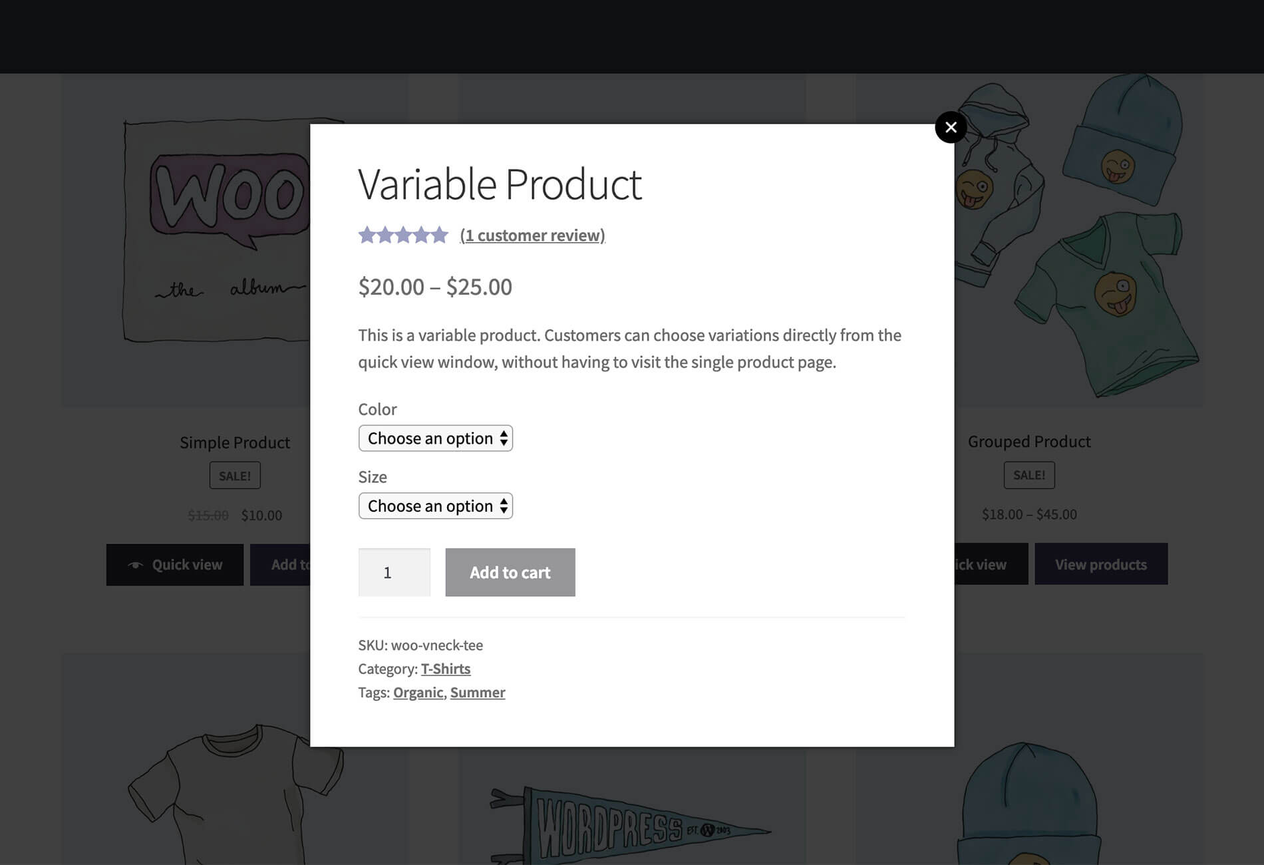Click the five-star rating icons

403,235
